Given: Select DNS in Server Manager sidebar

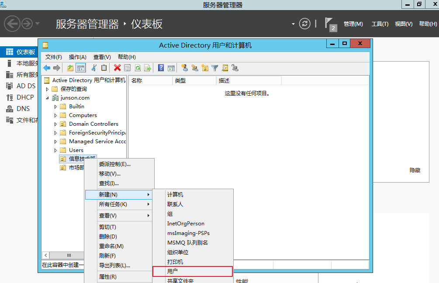Looking at the screenshot, I should 19,109.
